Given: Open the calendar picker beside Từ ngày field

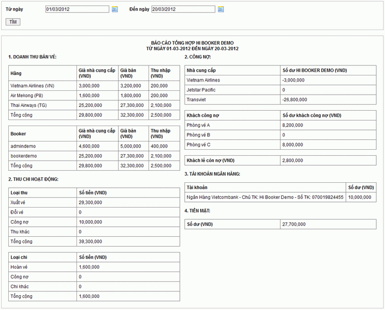Looking at the screenshot, I should click(114, 9).
